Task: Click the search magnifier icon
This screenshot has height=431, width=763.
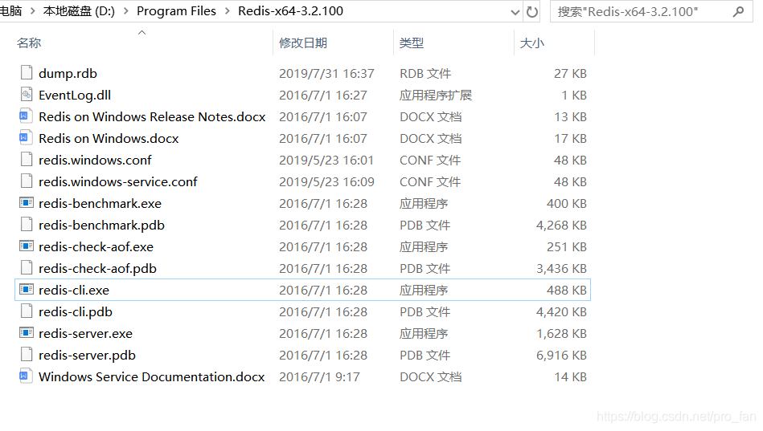Action: coord(738,12)
